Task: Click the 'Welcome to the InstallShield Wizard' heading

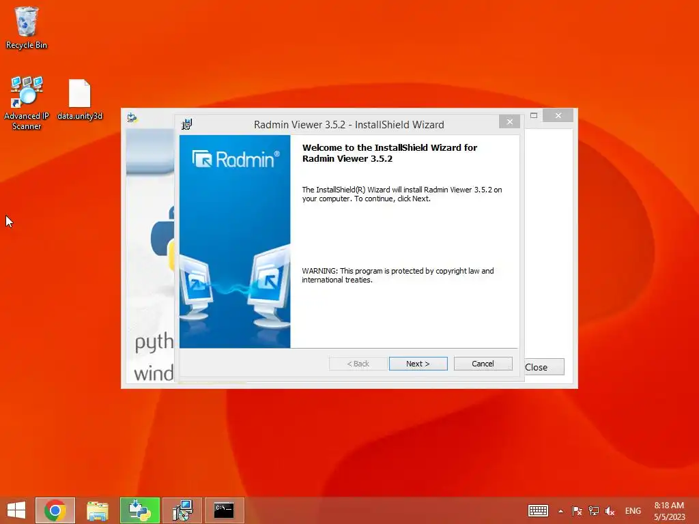Action: pos(390,153)
